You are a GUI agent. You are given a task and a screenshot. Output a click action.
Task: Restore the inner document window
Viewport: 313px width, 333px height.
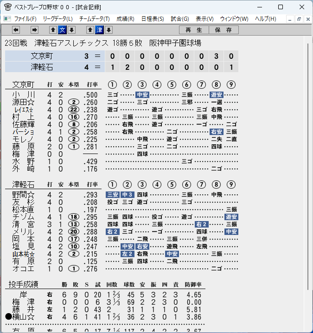(299, 19)
